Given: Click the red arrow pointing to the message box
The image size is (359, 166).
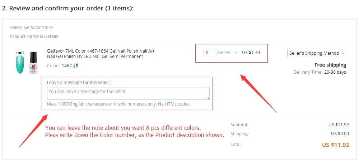Looking at the screenshot, I should point(33,131).
